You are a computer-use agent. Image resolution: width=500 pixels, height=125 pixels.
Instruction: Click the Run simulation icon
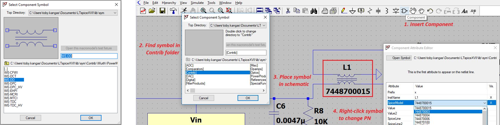tap(184, 11)
